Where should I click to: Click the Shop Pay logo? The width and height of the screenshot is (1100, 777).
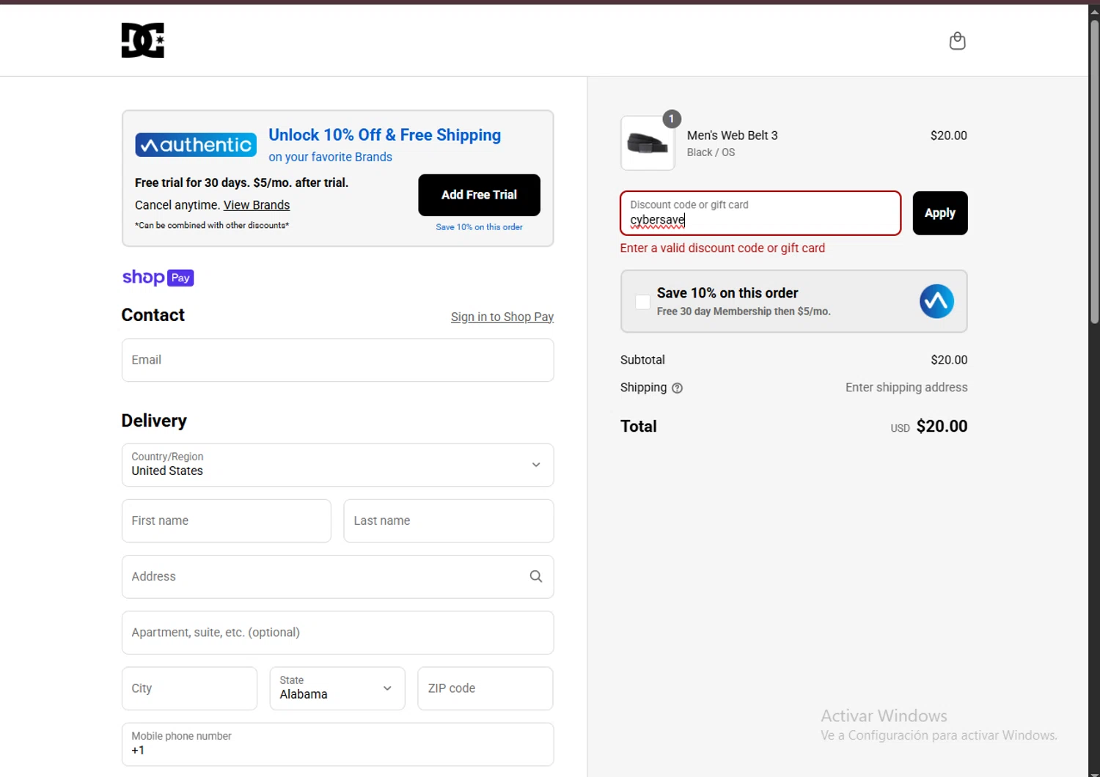click(158, 277)
